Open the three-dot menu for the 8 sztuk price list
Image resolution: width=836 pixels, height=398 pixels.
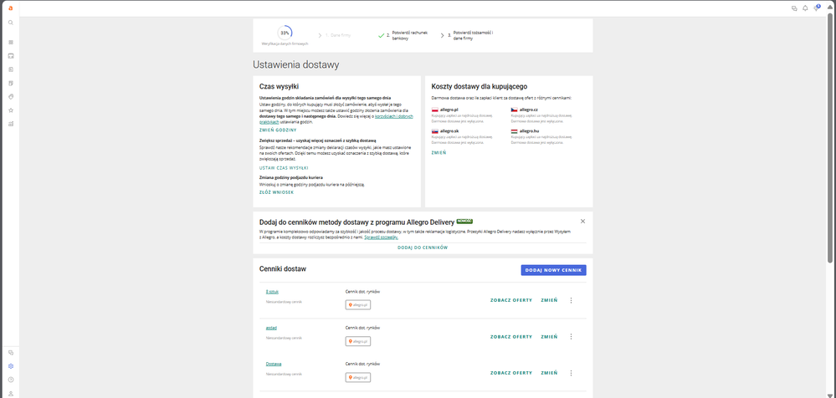(x=571, y=300)
